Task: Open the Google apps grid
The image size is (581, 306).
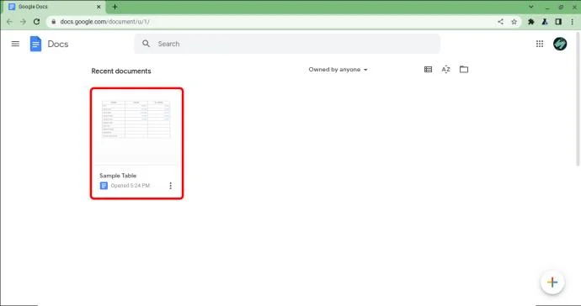Action: click(540, 44)
